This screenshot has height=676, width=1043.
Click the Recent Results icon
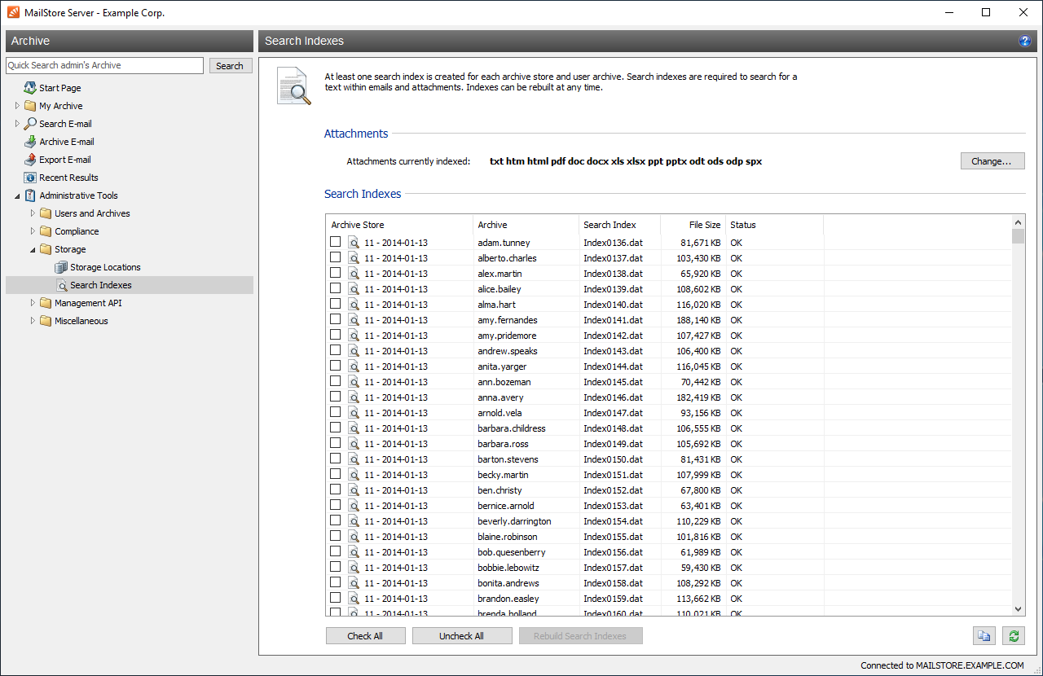tap(30, 178)
